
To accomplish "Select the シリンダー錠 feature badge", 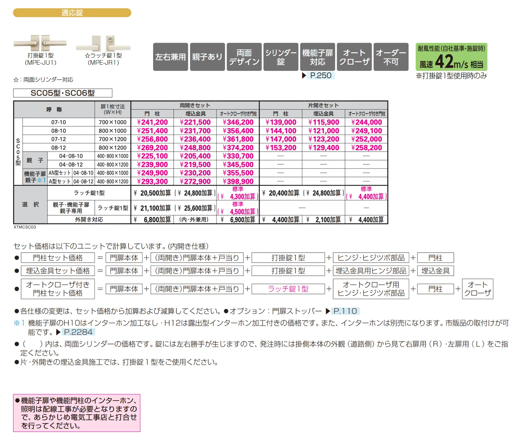I will 281,57.
